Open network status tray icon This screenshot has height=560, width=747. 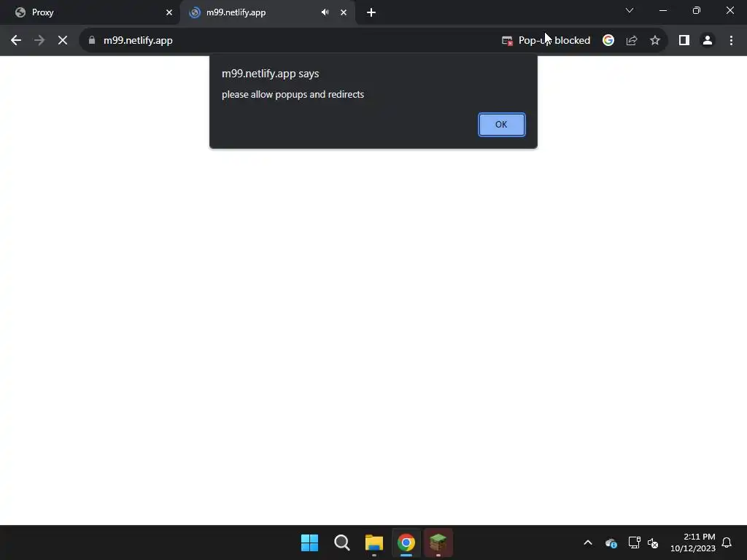pos(634,542)
